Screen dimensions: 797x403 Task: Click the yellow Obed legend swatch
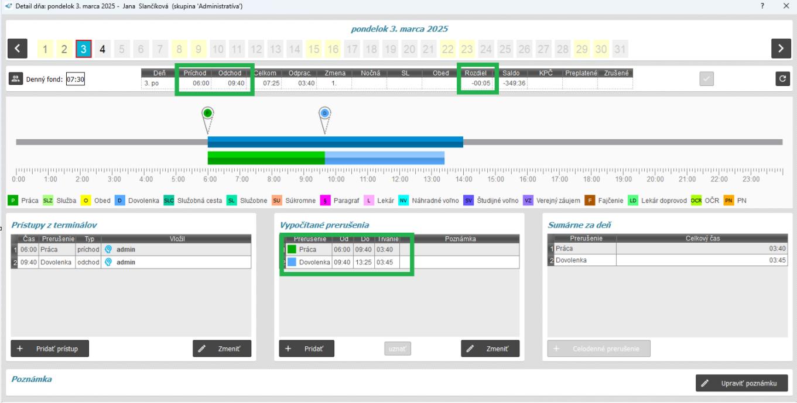tap(85, 201)
